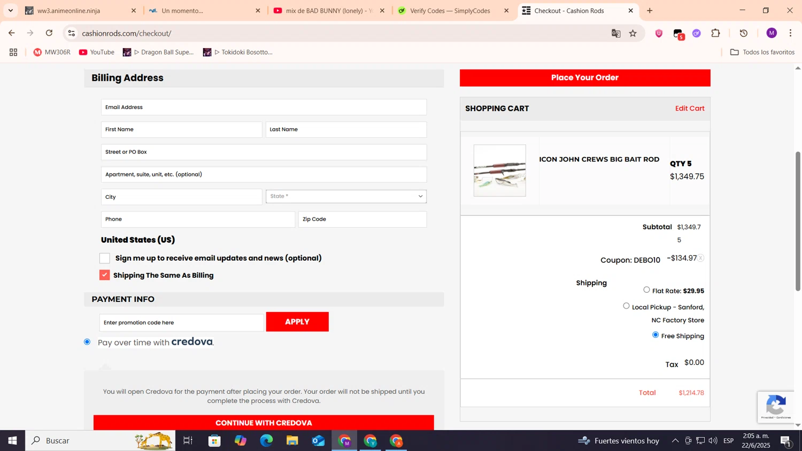Focus the First Name field
Image resolution: width=802 pixels, height=451 pixels.
click(181, 129)
